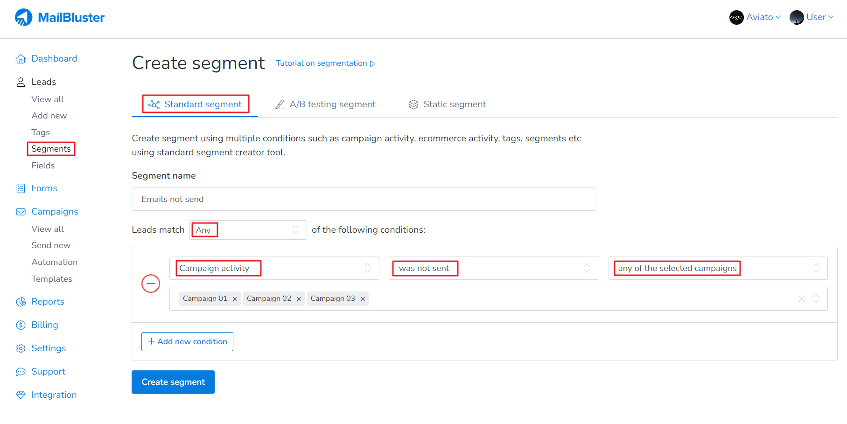Click the Reports pie chart icon
The width and height of the screenshot is (847, 424).
click(21, 302)
